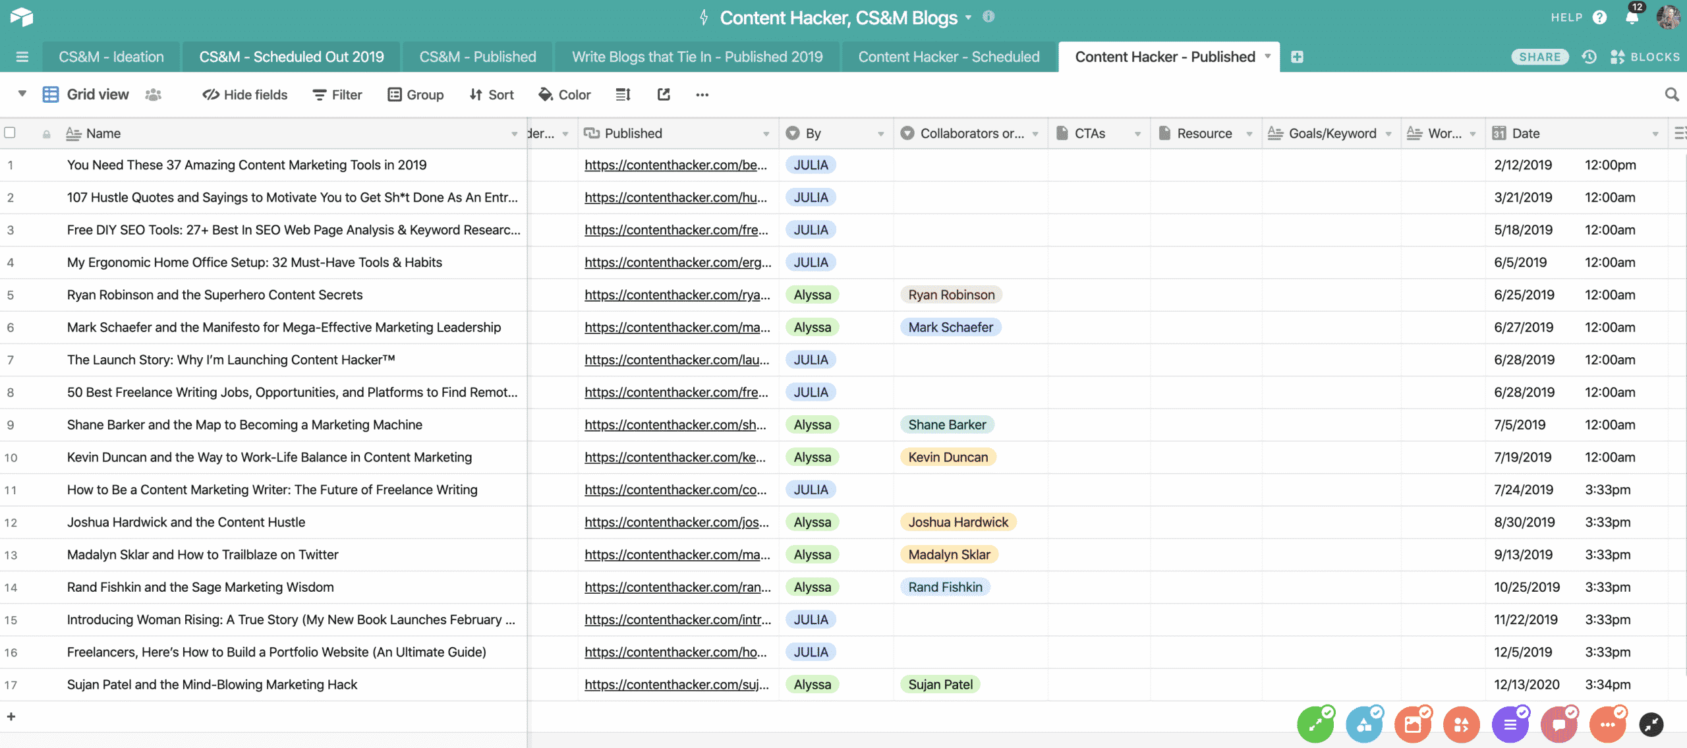Open the Hide fields menu
Viewport: 1687px width, 748px height.
click(x=244, y=95)
